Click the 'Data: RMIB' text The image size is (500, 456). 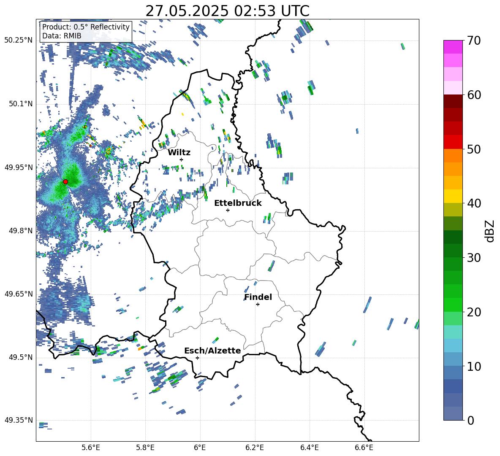tap(62, 36)
